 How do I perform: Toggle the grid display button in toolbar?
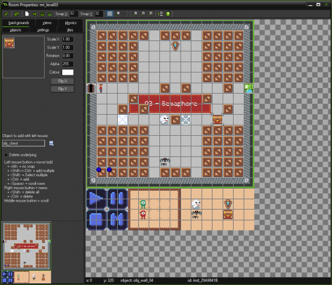(x=110, y=14)
